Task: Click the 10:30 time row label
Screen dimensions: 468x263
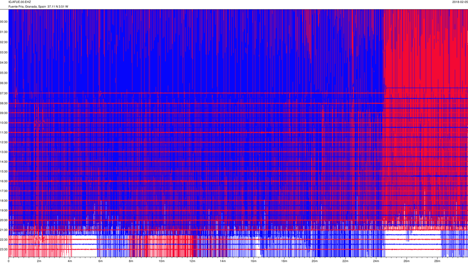Action: (x=4, y=123)
